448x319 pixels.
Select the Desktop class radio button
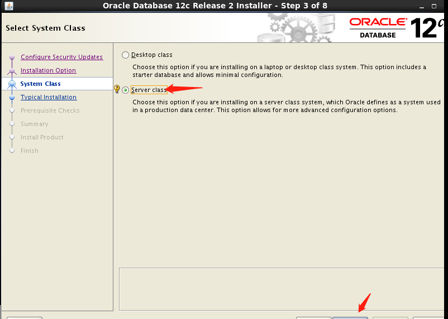click(x=125, y=55)
